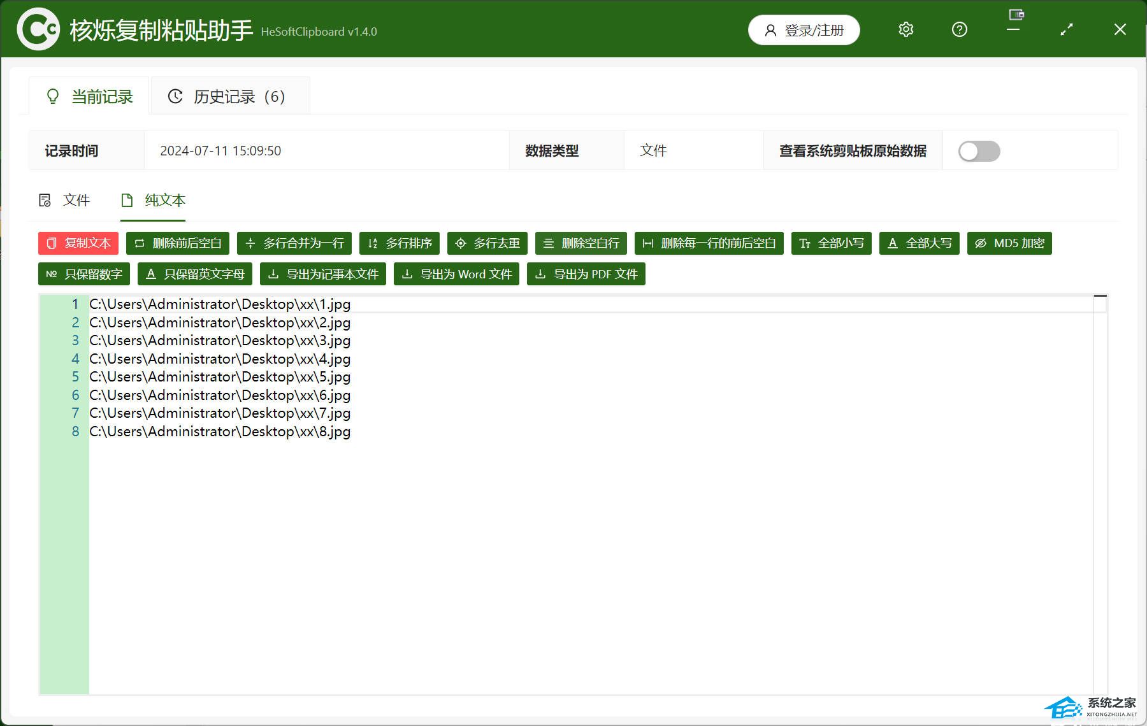
Task: Click line 7 path ending 7.jpg
Action: click(x=220, y=413)
